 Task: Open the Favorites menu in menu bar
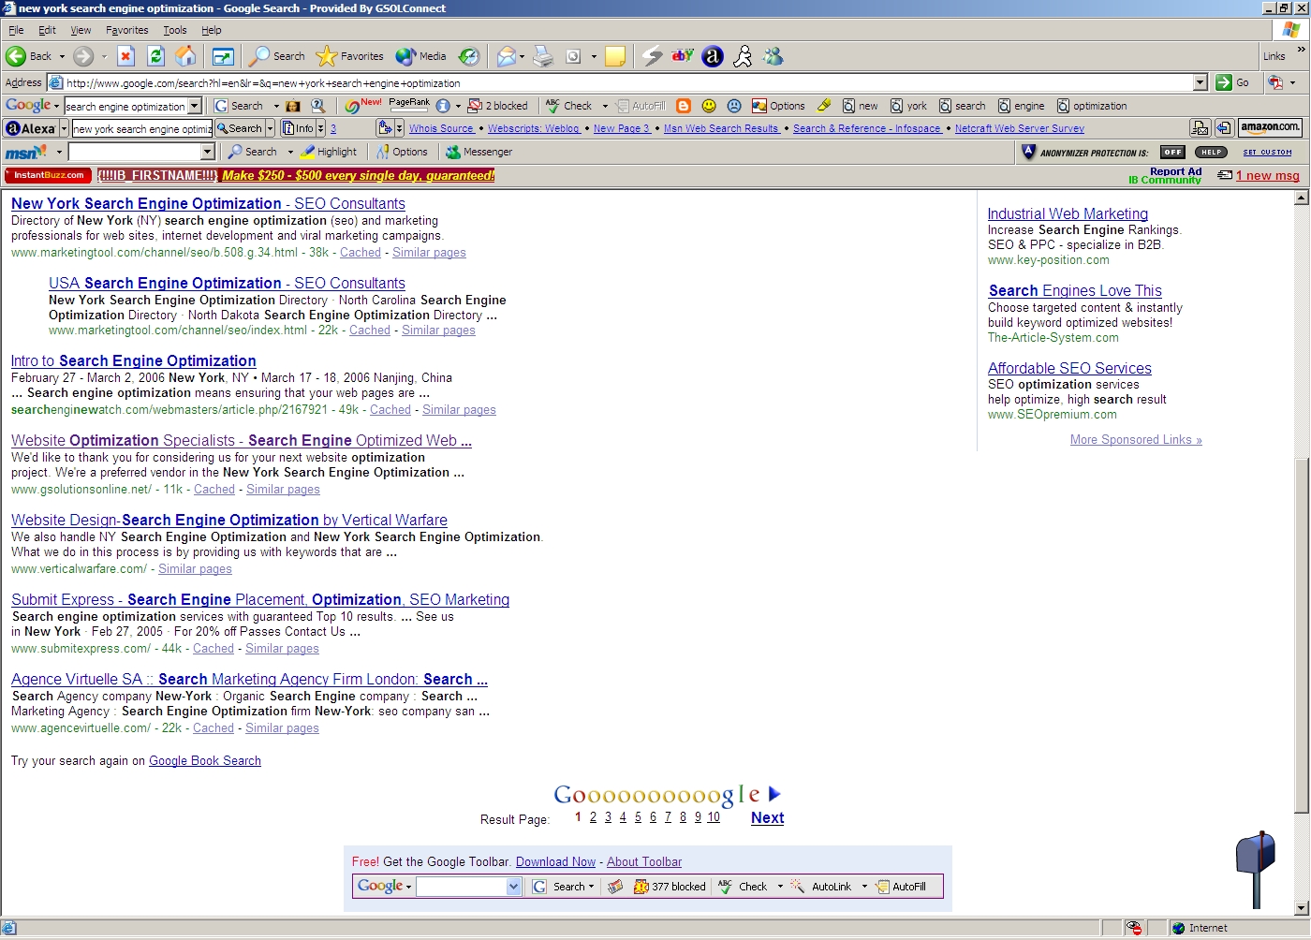(126, 30)
